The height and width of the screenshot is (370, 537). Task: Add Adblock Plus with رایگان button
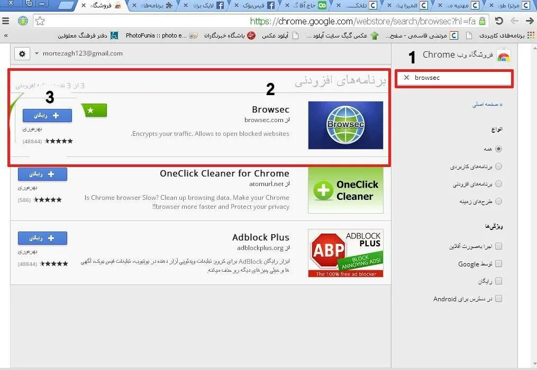click(42, 238)
